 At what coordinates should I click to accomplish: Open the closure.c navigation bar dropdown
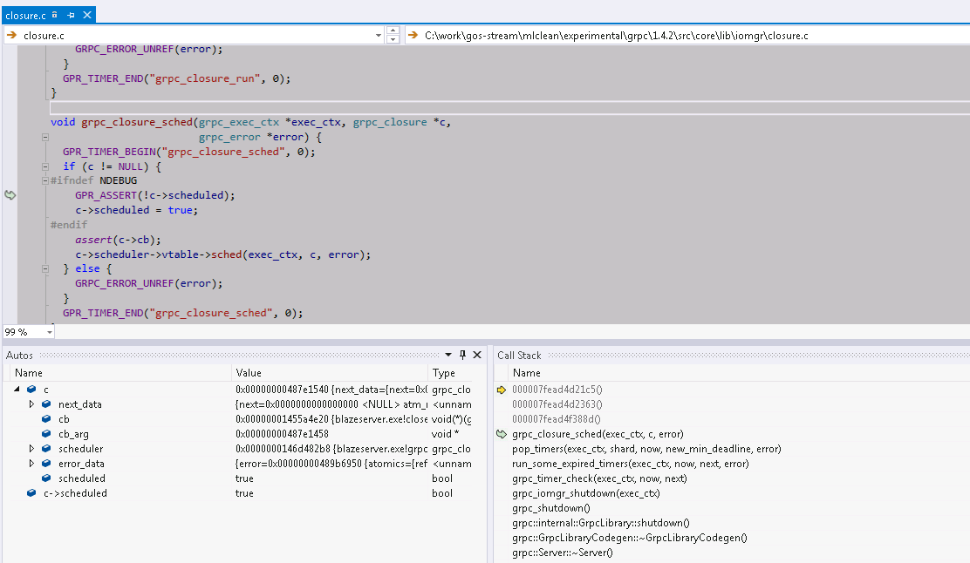click(x=378, y=35)
